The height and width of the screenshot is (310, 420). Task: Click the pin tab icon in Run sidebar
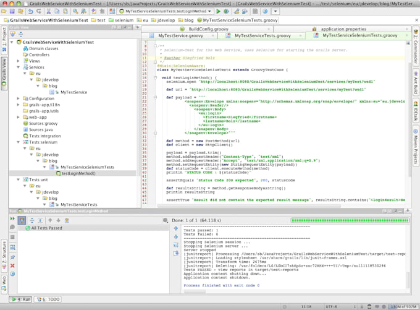12,257
